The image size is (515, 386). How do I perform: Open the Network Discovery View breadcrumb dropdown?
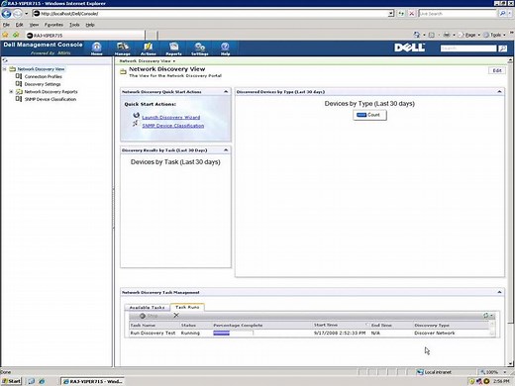point(174,61)
